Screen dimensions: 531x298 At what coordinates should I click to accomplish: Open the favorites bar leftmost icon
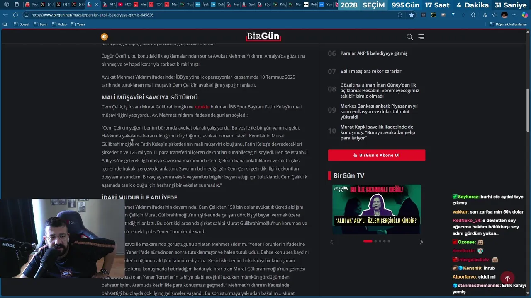5,24
